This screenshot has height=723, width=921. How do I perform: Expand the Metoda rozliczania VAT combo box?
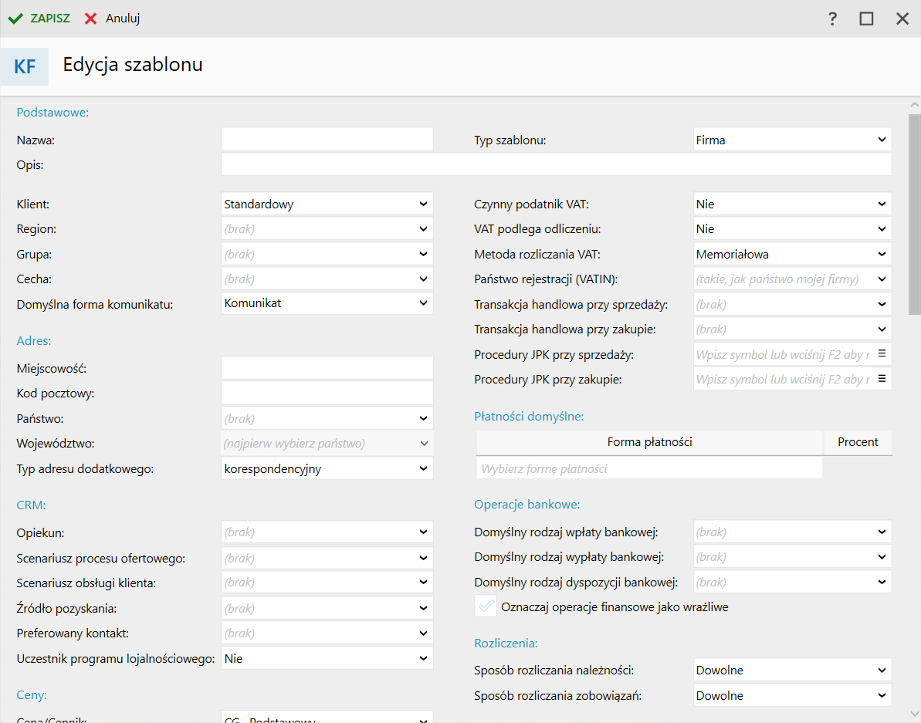point(882,254)
